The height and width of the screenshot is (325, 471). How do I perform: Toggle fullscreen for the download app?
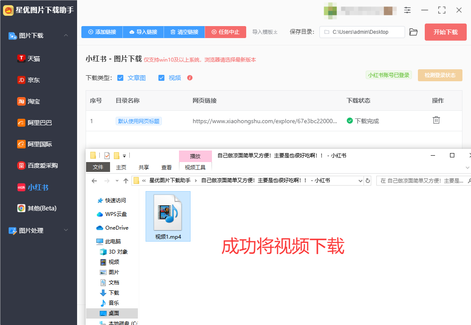point(441,10)
